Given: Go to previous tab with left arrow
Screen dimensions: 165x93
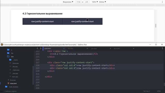Looking at the screenshot, I should (37, 48).
